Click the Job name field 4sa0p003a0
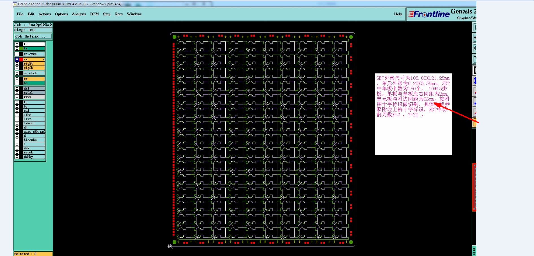The height and width of the screenshot is (256, 534). pos(33,25)
